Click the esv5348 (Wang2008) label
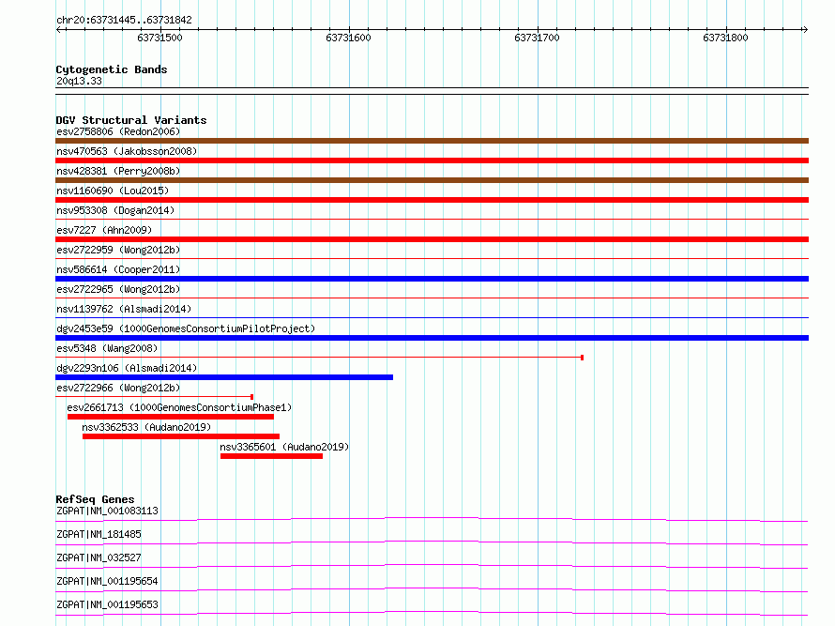The height and width of the screenshot is (626, 835). point(107,348)
